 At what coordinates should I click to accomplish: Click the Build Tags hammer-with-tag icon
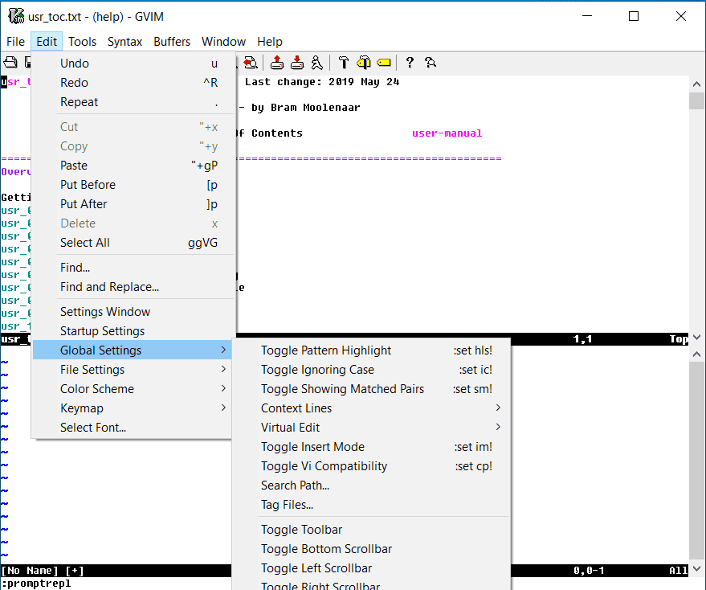(363, 62)
